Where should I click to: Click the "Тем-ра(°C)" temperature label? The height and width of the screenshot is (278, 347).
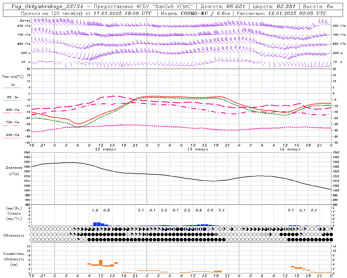(13, 77)
